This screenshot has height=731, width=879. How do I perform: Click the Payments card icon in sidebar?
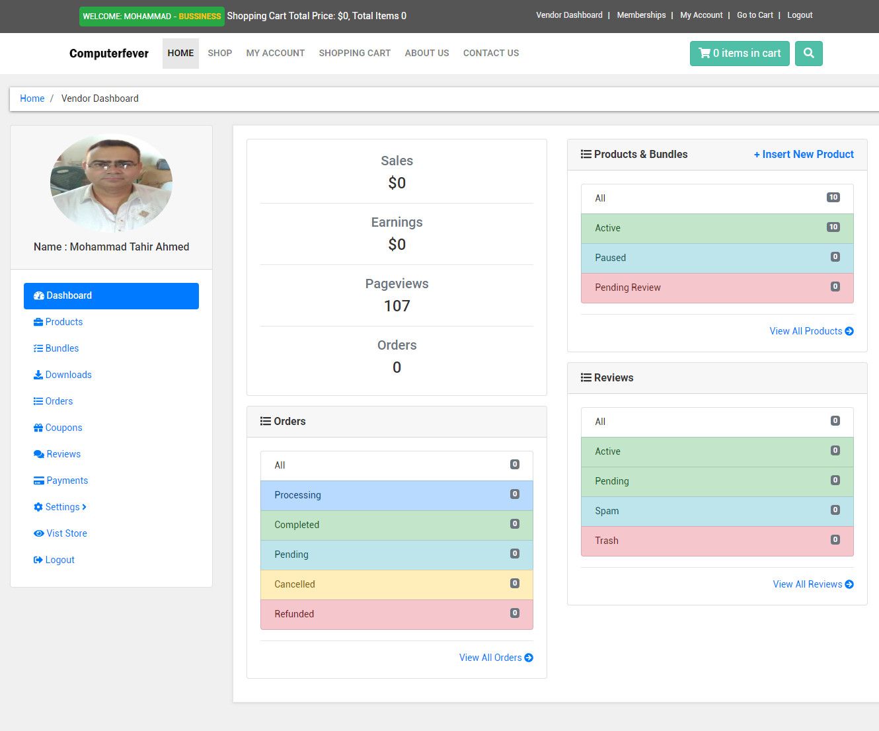point(39,481)
